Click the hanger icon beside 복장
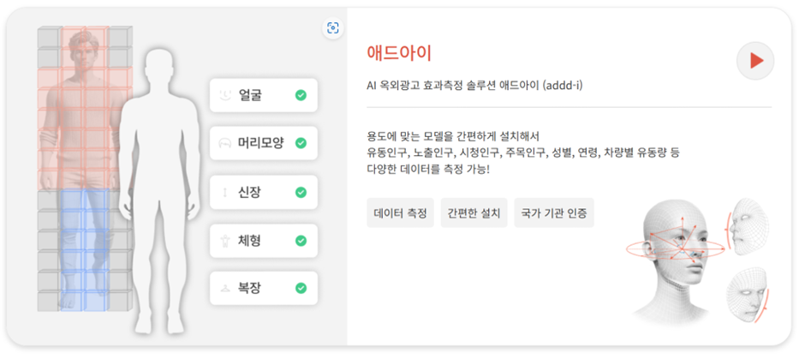This screenshot has width=805, height=359. [x=225, y=289]
